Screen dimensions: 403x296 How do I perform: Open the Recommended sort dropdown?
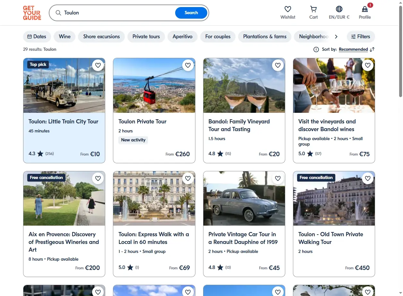tap(353, 49)
